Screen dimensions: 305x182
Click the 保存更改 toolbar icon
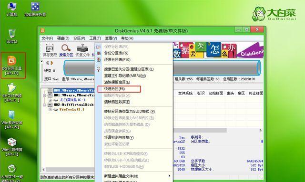(x=50, y=50)
